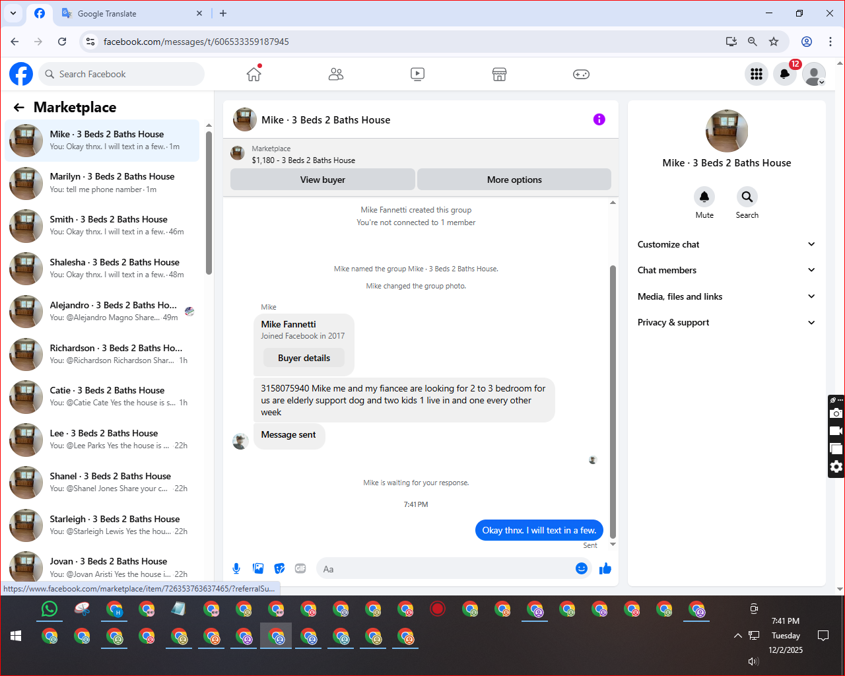Click the Chrome zoom magnifier icon
Viewport: 845px width, 676px height.
pyautogui.click(x=753, y=42)
